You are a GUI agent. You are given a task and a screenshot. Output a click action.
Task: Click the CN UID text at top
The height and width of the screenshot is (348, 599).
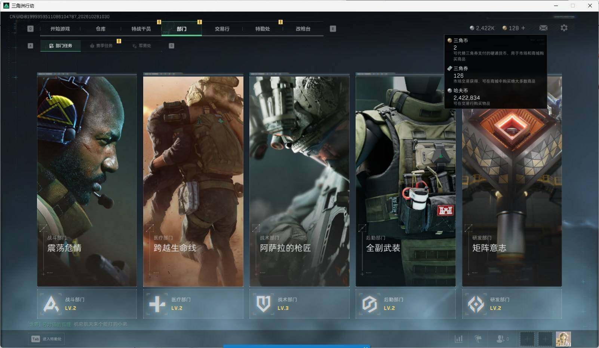[59, 16]
